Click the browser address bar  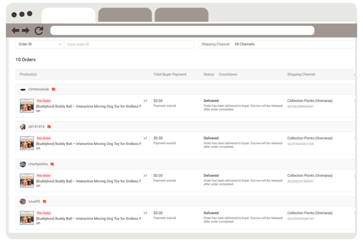pyautogui.click(x=182, y=30)
